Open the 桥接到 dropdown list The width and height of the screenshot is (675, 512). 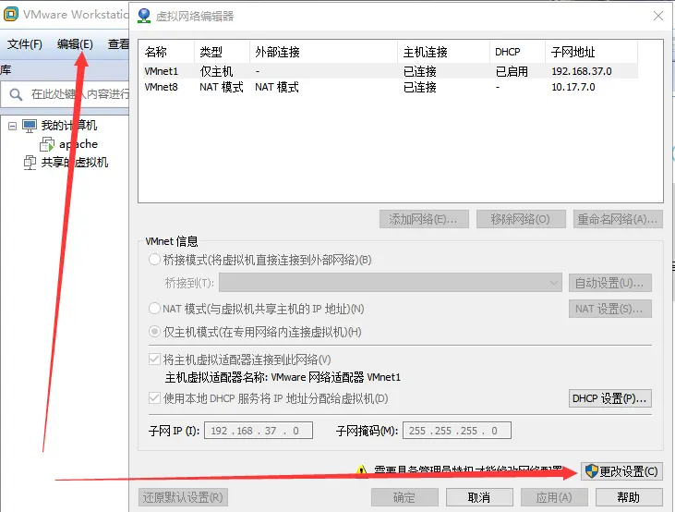click(x=391, y=283)
